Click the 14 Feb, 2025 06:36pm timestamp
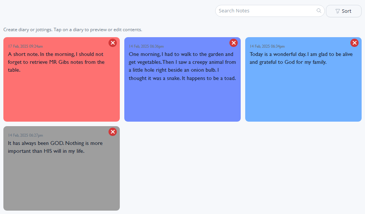Image resolution: width=365 pixels, height=214 pixels. tap(146, 47)
